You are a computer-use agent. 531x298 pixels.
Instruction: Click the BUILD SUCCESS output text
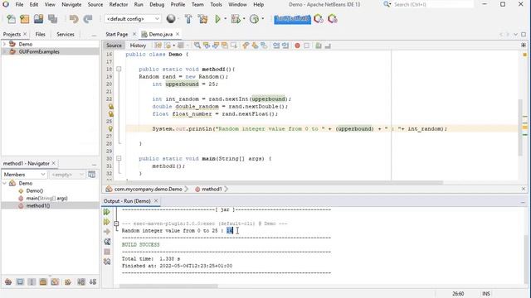[140, 245]
